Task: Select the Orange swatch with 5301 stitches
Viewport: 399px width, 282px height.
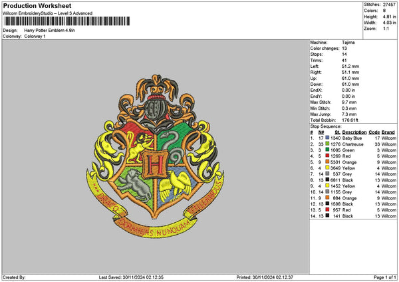Action: pos(327,162)
